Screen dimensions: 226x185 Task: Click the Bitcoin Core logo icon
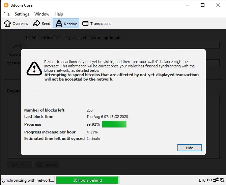coord(6,5)
